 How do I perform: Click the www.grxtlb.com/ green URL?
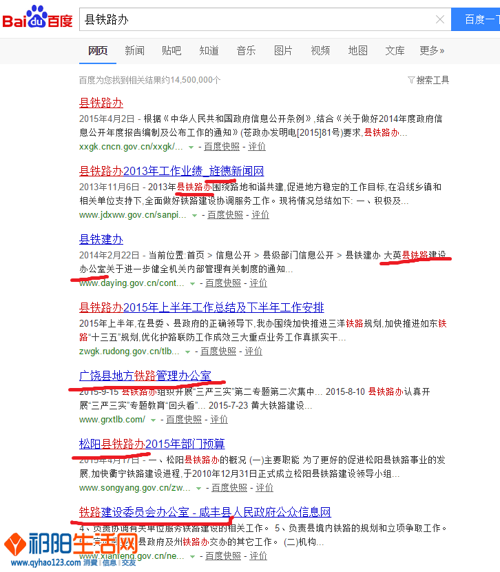(112, 420)
